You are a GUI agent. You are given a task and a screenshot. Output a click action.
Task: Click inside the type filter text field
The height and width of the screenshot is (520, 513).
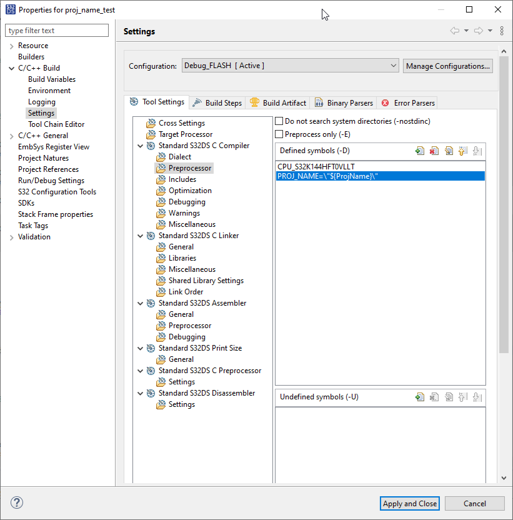(x=56, y=30)
